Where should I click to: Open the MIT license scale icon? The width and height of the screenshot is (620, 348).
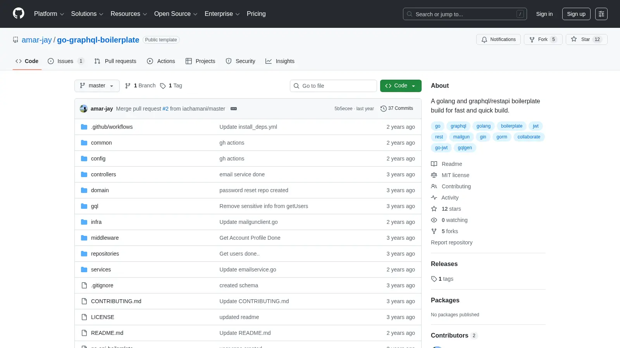click(434, 175)
